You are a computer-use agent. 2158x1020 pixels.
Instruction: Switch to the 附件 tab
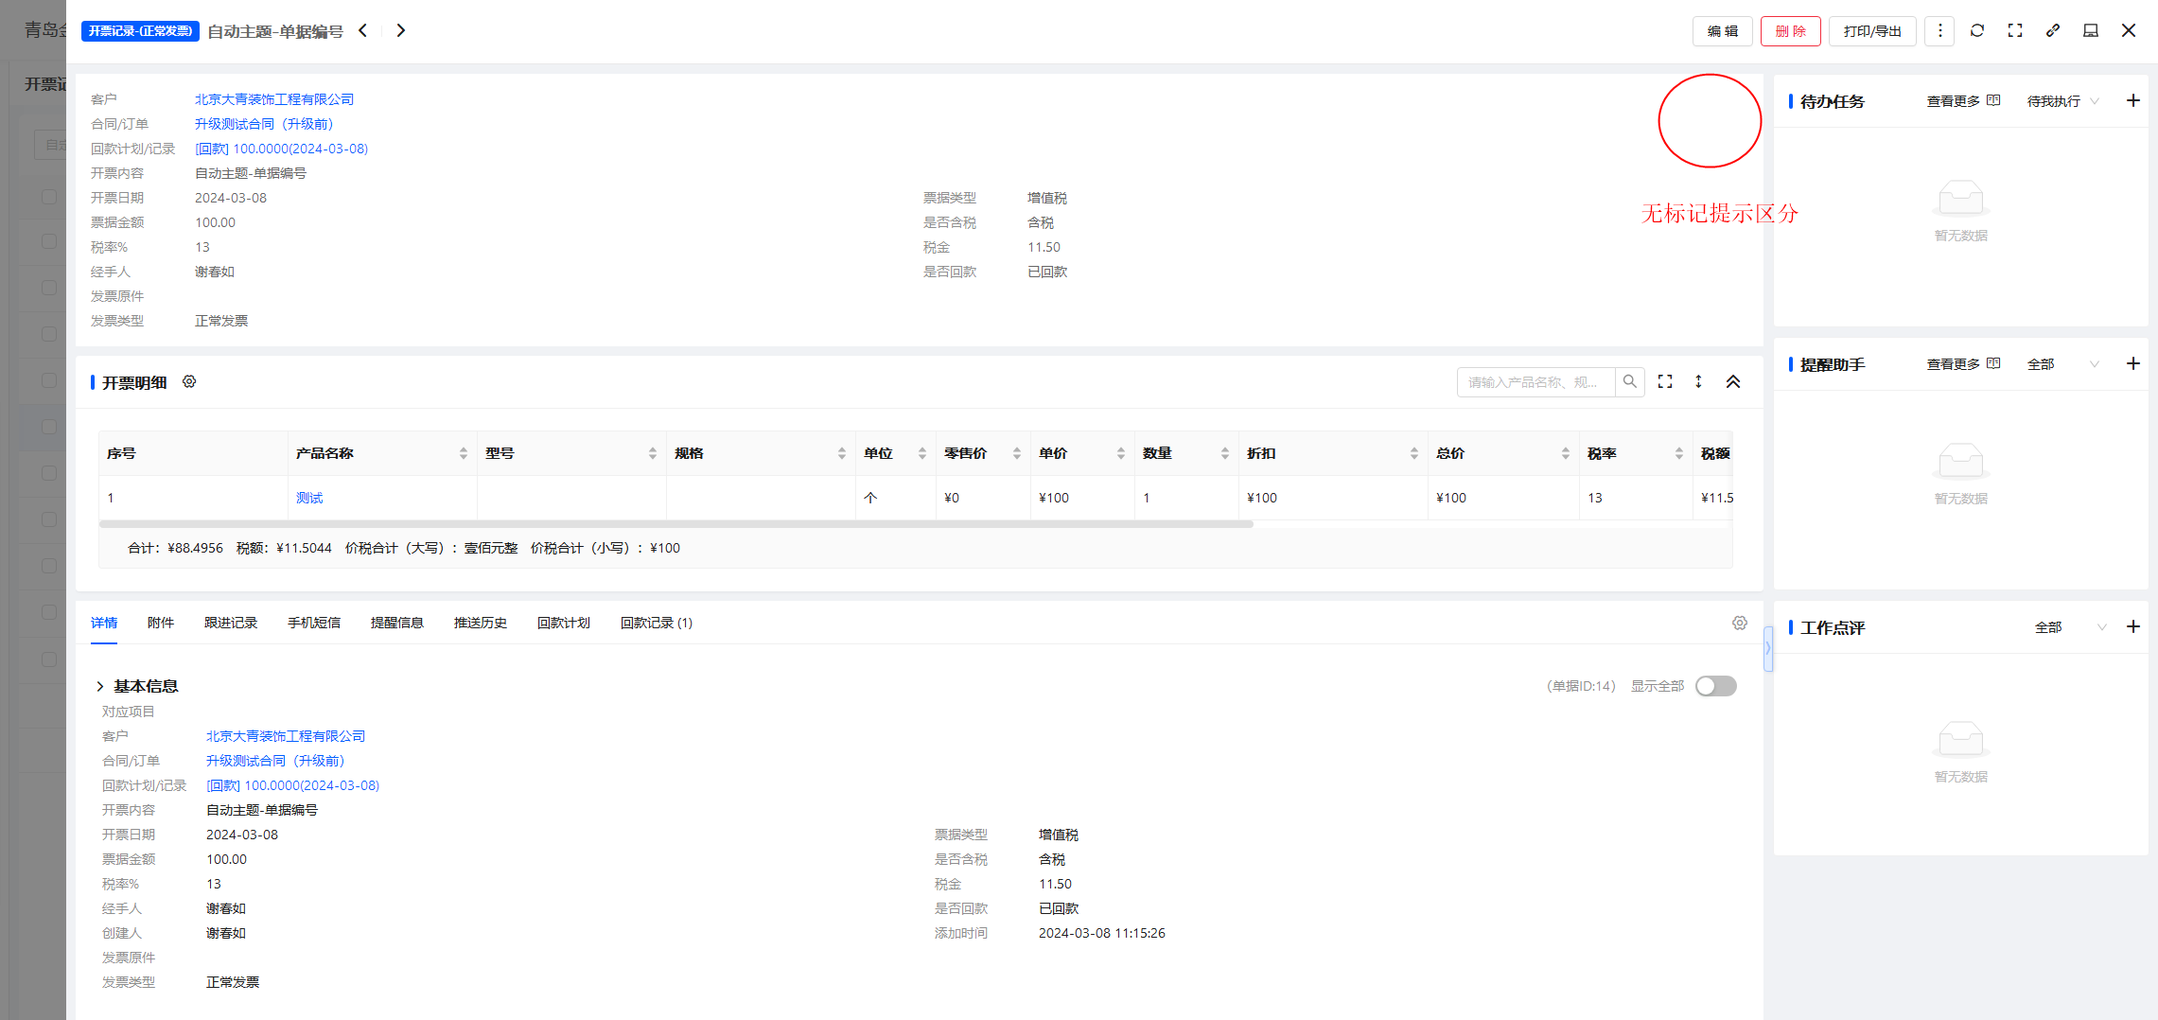point(161,623)
